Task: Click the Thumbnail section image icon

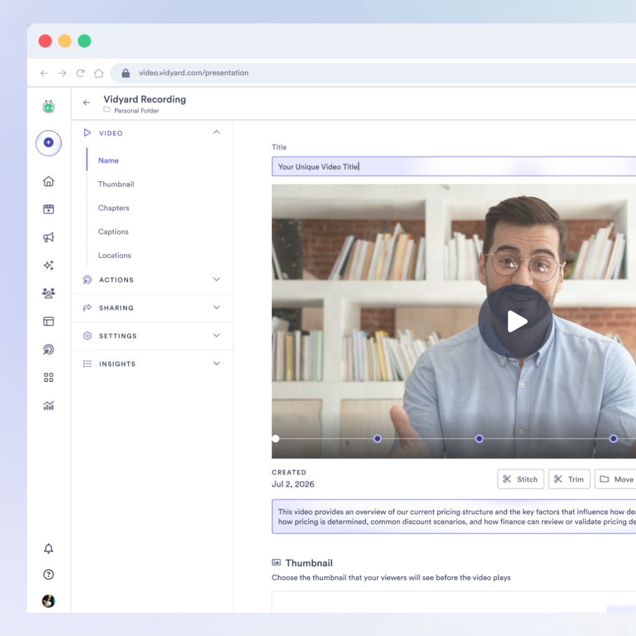Action: (x=276, y=562)
